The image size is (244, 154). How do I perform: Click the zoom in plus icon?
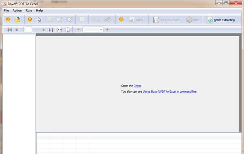click(x=107, y=29)
